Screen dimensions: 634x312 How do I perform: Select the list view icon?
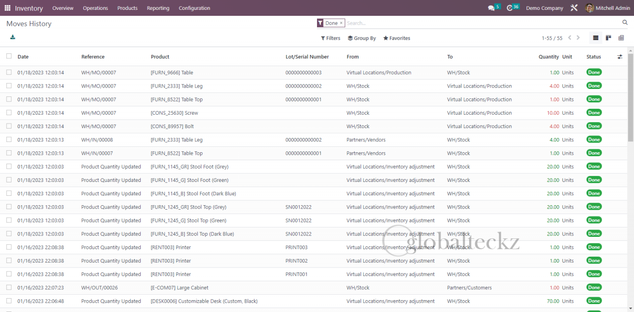[595, 38]
